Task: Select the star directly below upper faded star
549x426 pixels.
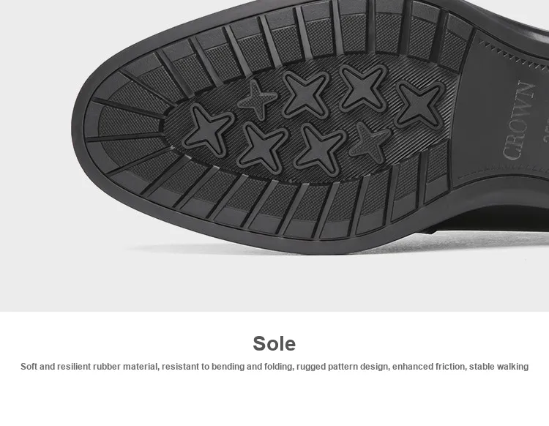Action: click(262, 148)
